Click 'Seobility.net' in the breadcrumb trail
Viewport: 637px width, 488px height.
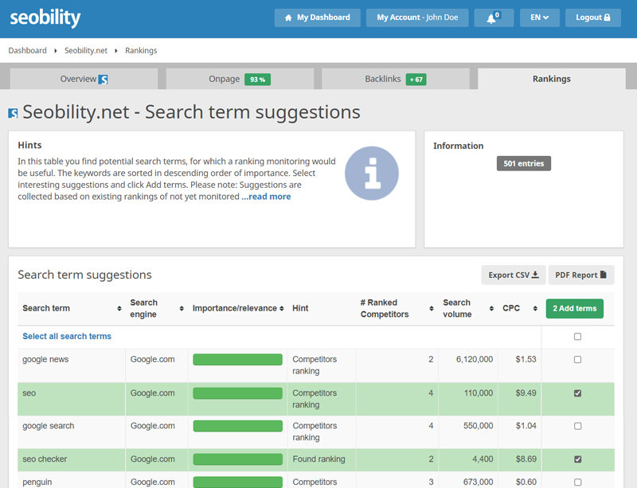point(86,50)
